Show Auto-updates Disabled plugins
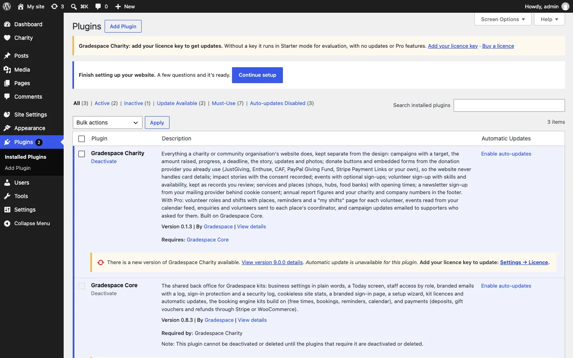 278,103
